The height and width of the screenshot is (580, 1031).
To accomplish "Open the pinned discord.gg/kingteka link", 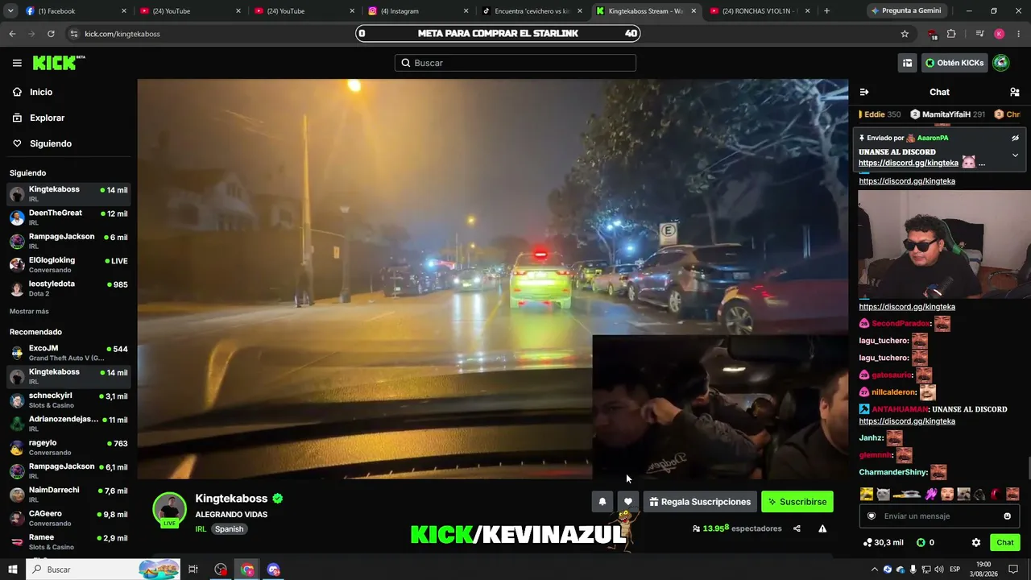I will coord(908,163).
